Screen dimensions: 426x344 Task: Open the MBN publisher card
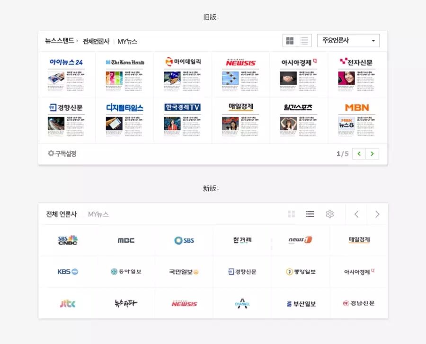pos(357,120)
